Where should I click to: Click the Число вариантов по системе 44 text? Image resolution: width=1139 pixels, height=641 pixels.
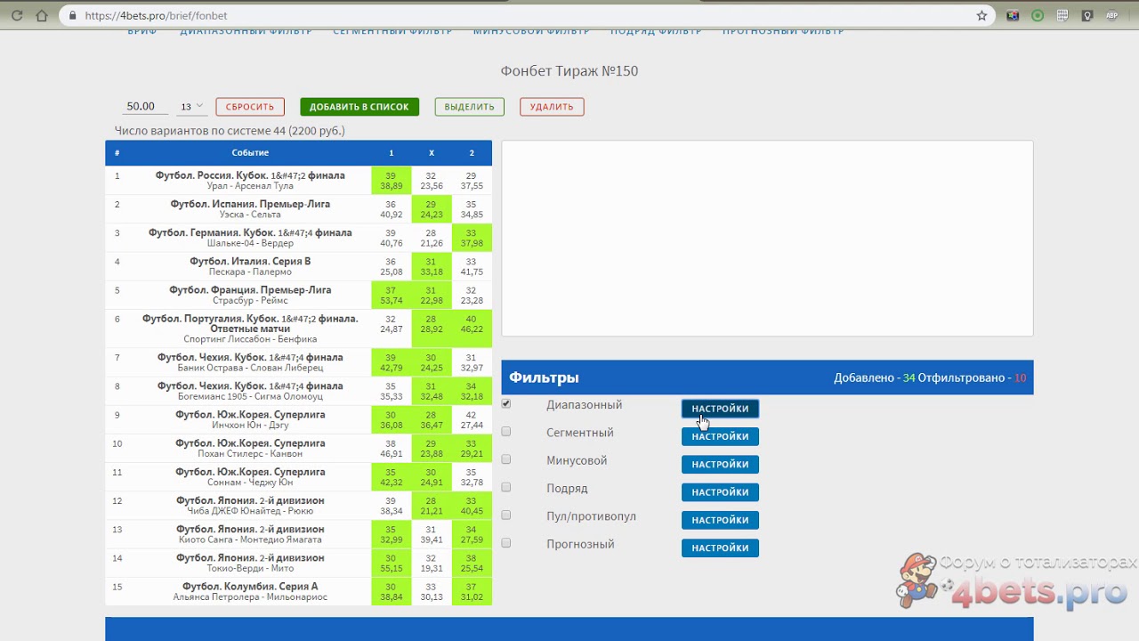coord(230,131)
